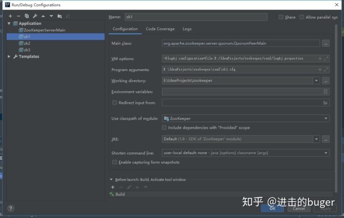Click the Main class input field
Image resolution: width=344 pixels, height=218 pixels.
tap(241, 43)
